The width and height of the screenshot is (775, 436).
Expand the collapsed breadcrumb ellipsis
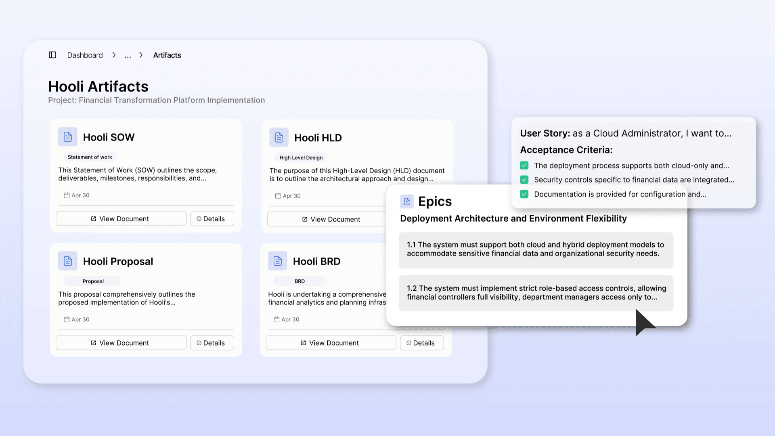[128, 55]
